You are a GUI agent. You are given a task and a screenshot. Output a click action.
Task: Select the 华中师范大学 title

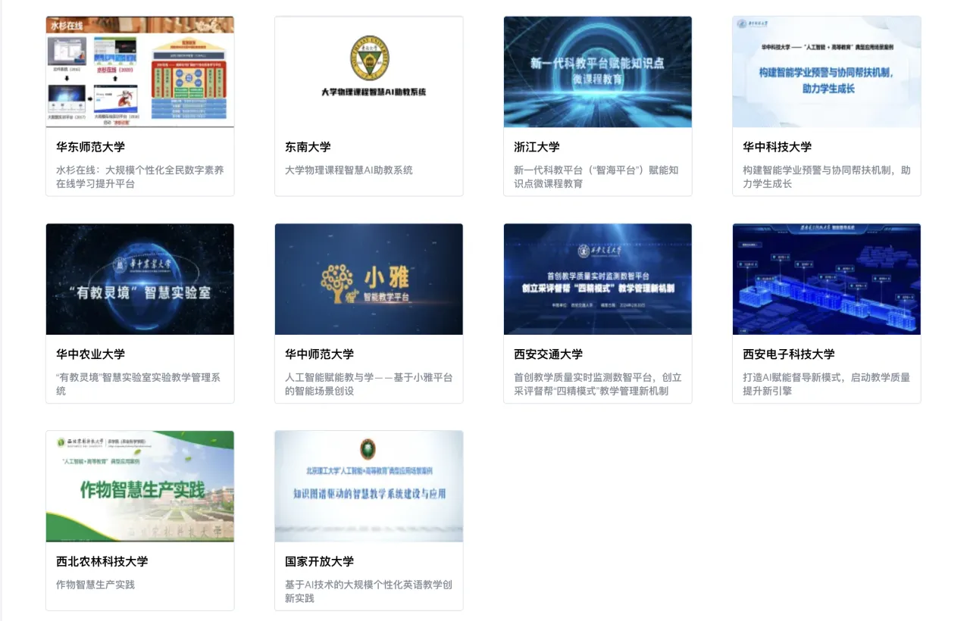[x=319, y=354]
